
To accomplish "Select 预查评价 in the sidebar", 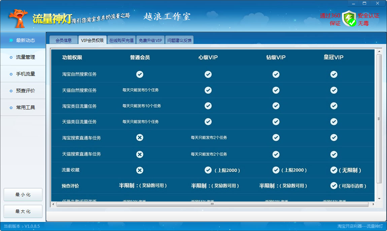I will point(23,91).
